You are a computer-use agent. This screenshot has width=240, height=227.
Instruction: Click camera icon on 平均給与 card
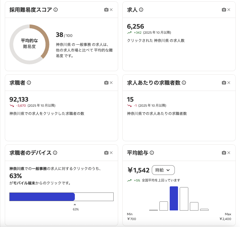pos(224,153)
